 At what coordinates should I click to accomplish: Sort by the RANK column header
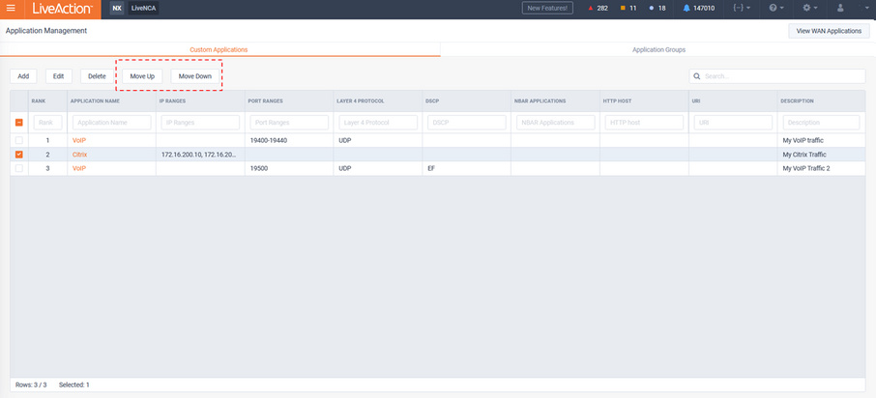click(39, 101)
